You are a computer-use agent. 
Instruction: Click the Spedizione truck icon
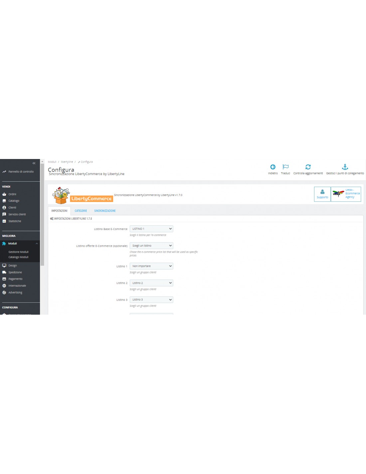click(x=4, y=272)
